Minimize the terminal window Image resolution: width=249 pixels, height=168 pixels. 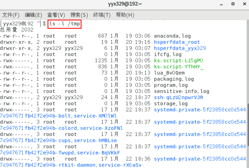pos(221,4)
